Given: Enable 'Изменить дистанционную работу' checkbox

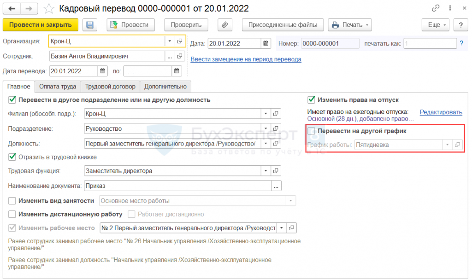Looking at the screenshot, I should point(12,214).
